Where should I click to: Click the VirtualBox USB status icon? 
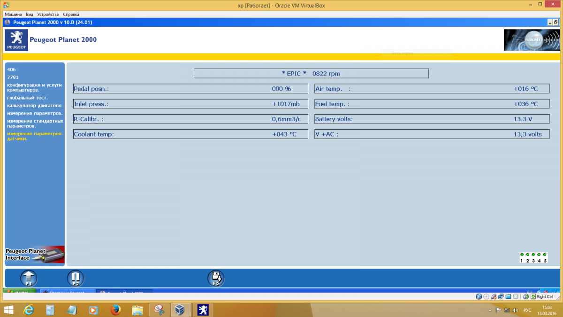pos(494,296)
